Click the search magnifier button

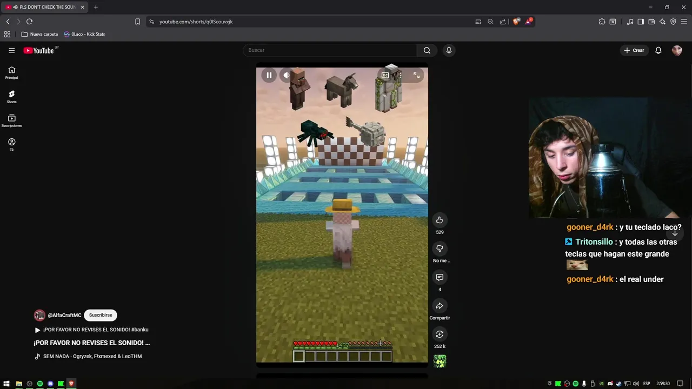point(427,50)
